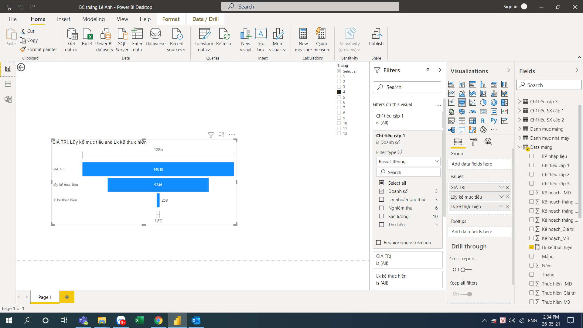This screenshot has height=328, width=583.
Task: Select month 5 in Tháng slicer
Action: 339,97
